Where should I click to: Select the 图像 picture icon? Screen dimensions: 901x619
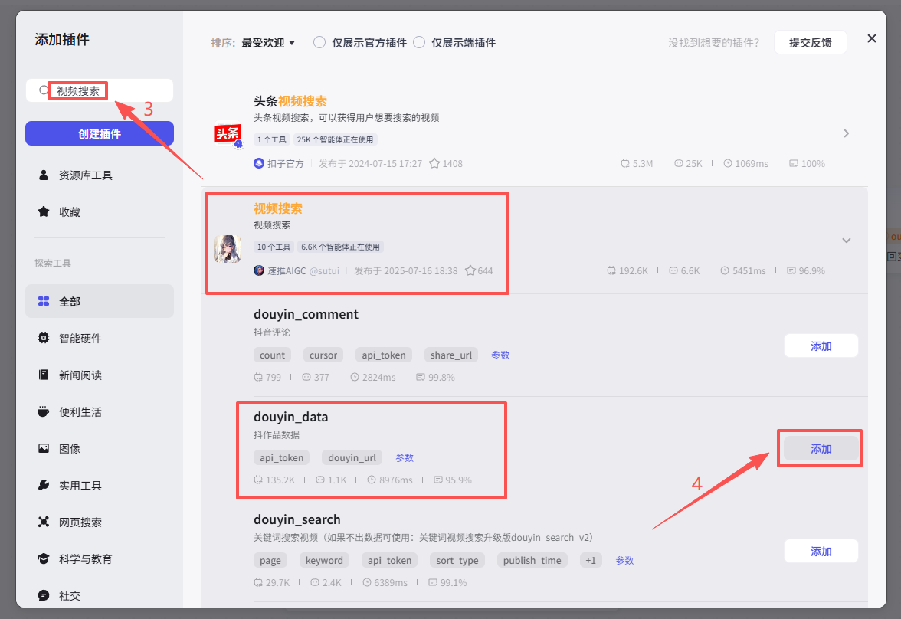(x=44, y=449)
